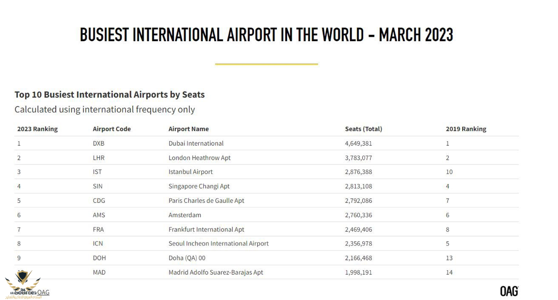
Task: Click Madrid Adolfo Suarez-Barajas Apt name
Action: pos(216,272)
